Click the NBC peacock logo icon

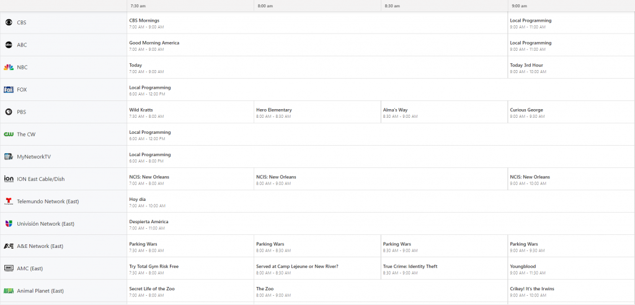click(9, 67)
